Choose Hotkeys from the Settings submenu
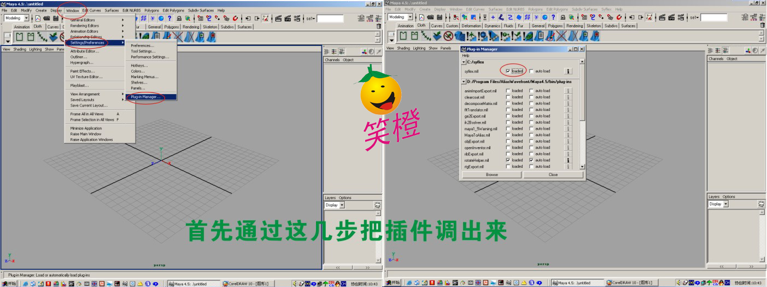767x287 pixels. pyautogui.click(x=139, y=65)
